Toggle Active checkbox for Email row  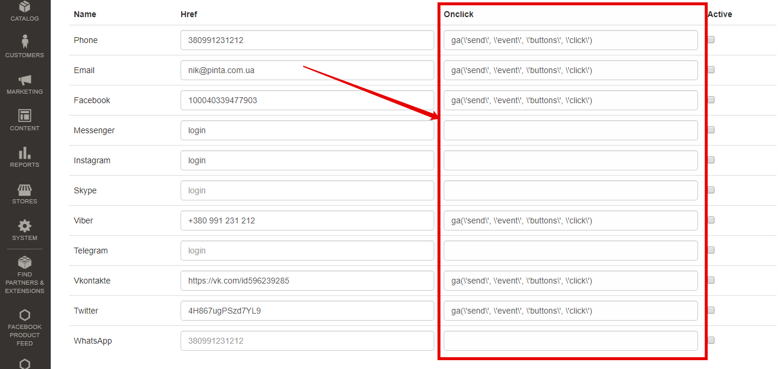pos(711,70)
